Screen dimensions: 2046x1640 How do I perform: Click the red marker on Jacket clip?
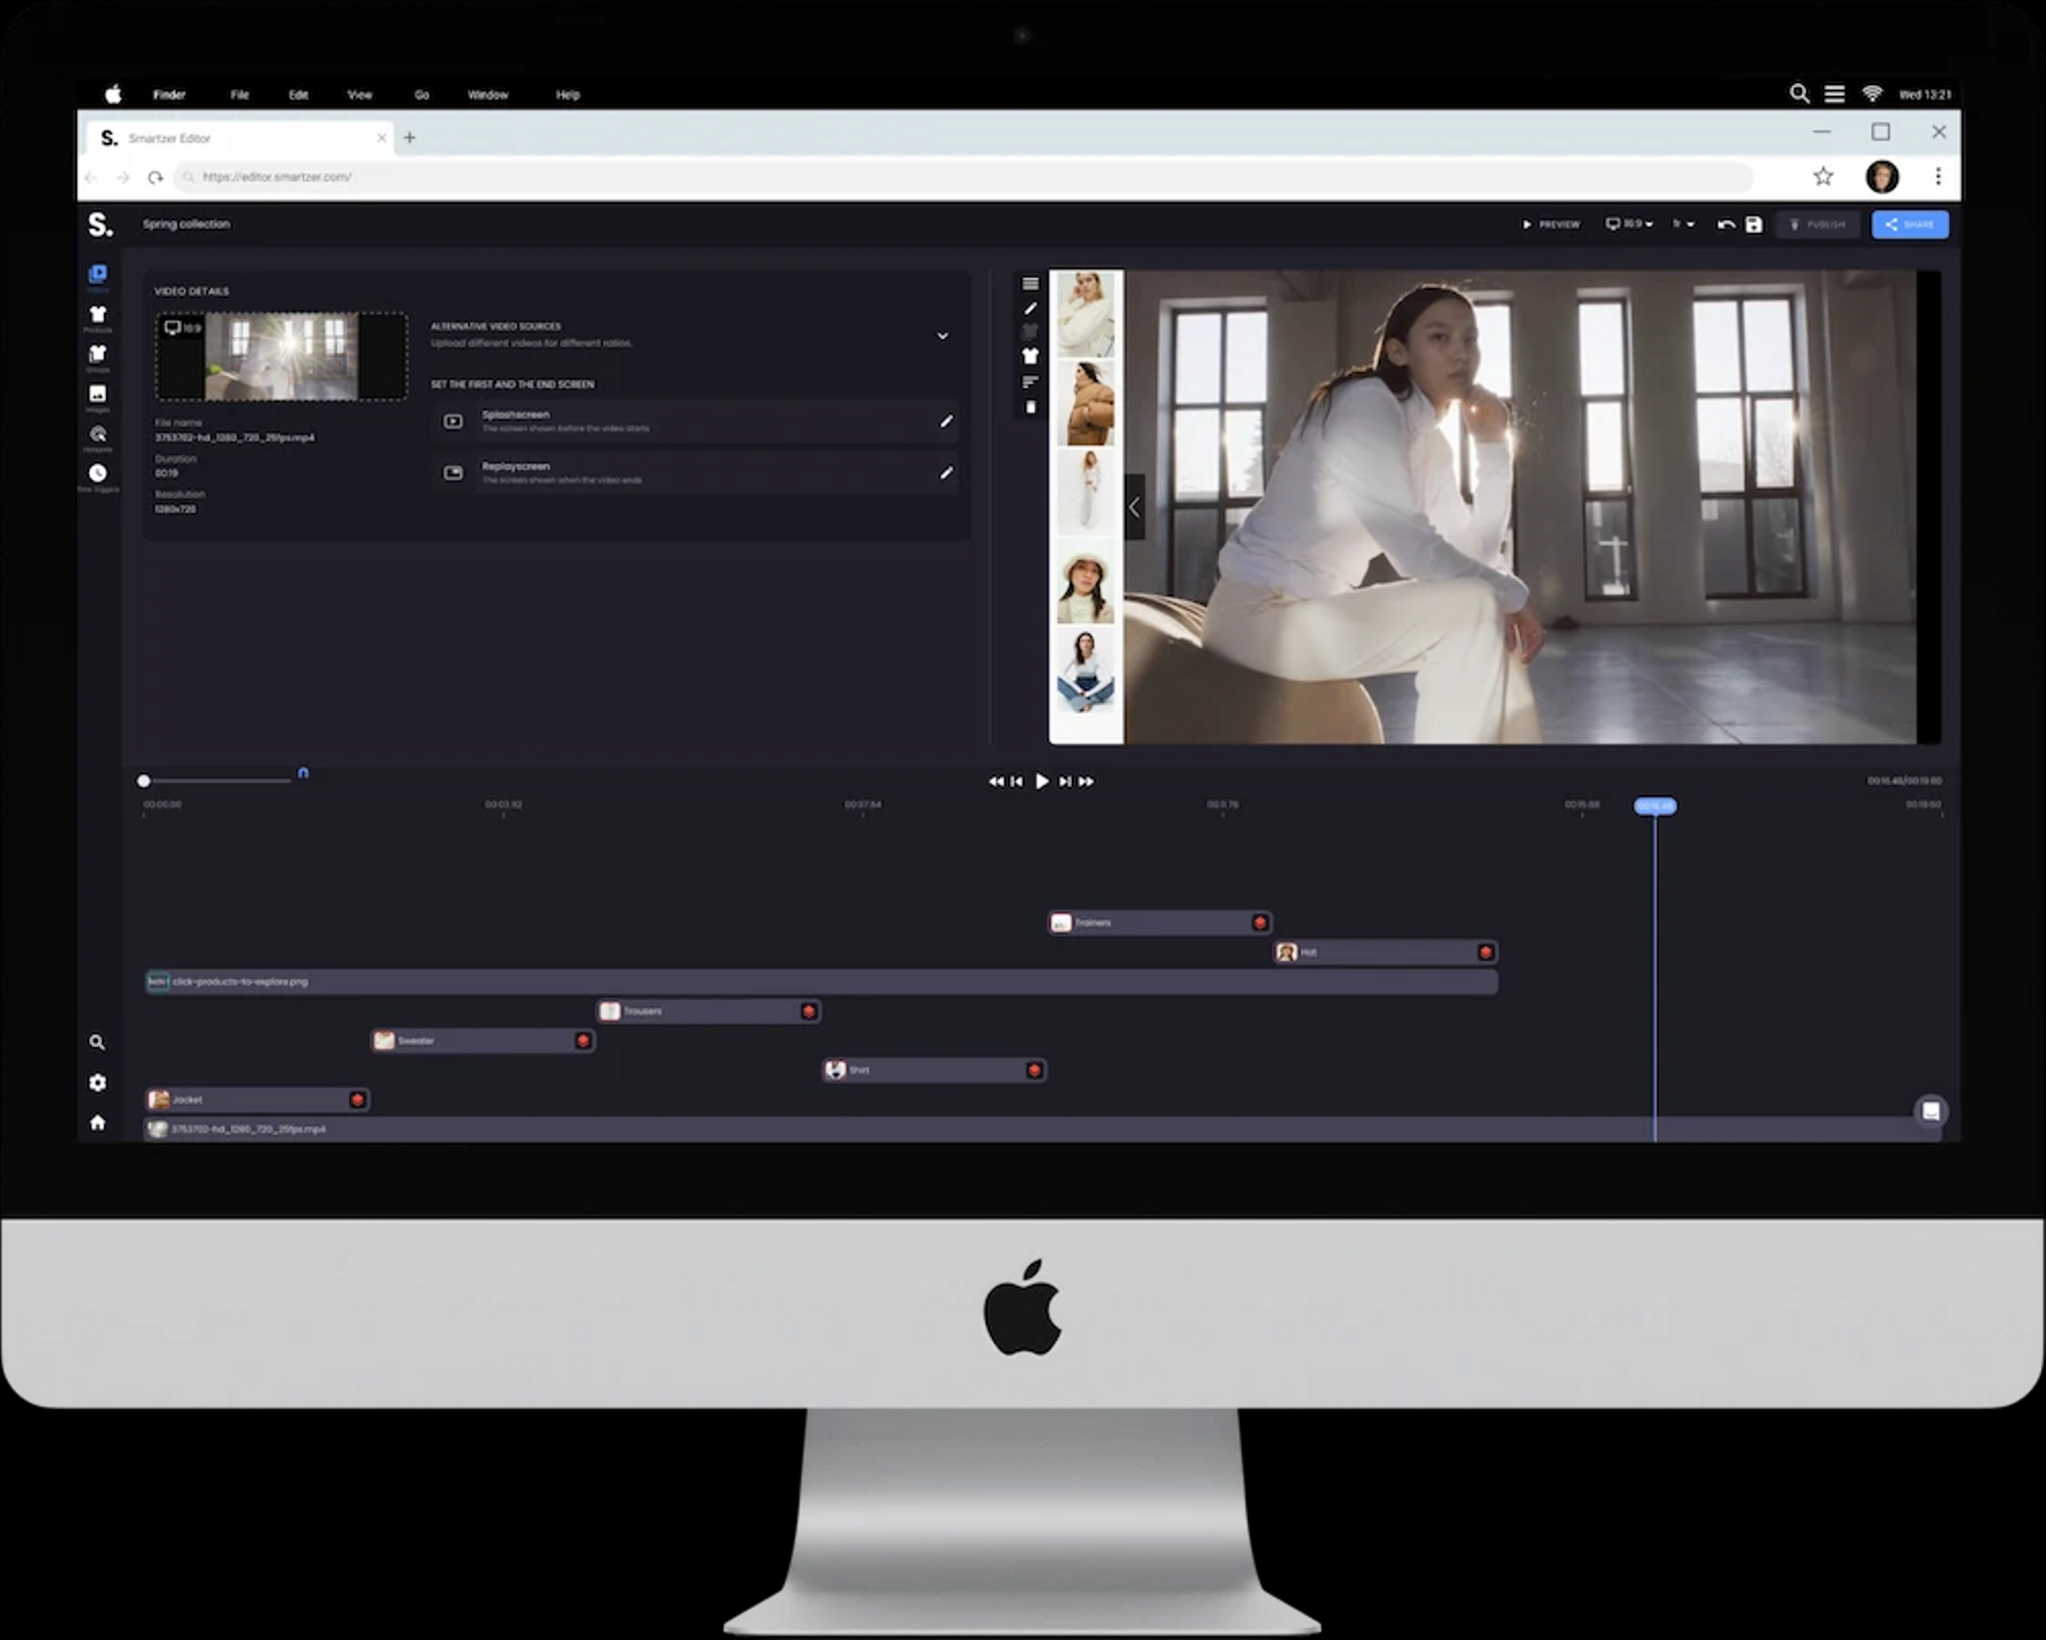pos(357,1100)
